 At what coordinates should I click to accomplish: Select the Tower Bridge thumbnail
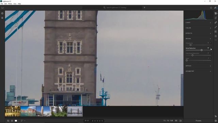(75, 111)
